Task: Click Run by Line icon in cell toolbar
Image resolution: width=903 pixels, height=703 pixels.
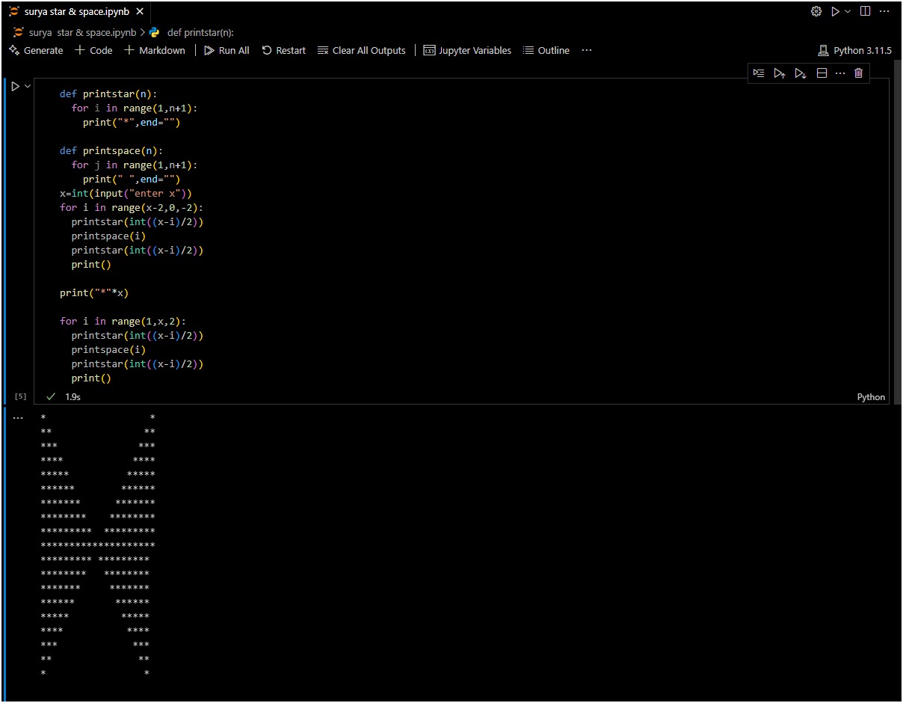Action: point(759,73)
